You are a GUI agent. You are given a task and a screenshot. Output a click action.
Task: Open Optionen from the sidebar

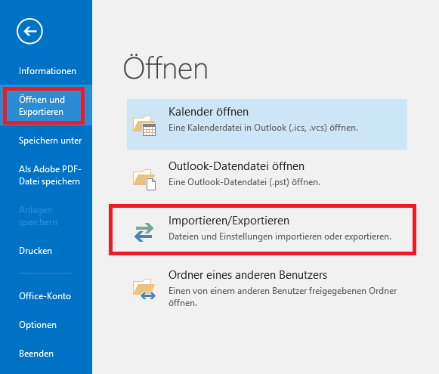coord(38,325)
